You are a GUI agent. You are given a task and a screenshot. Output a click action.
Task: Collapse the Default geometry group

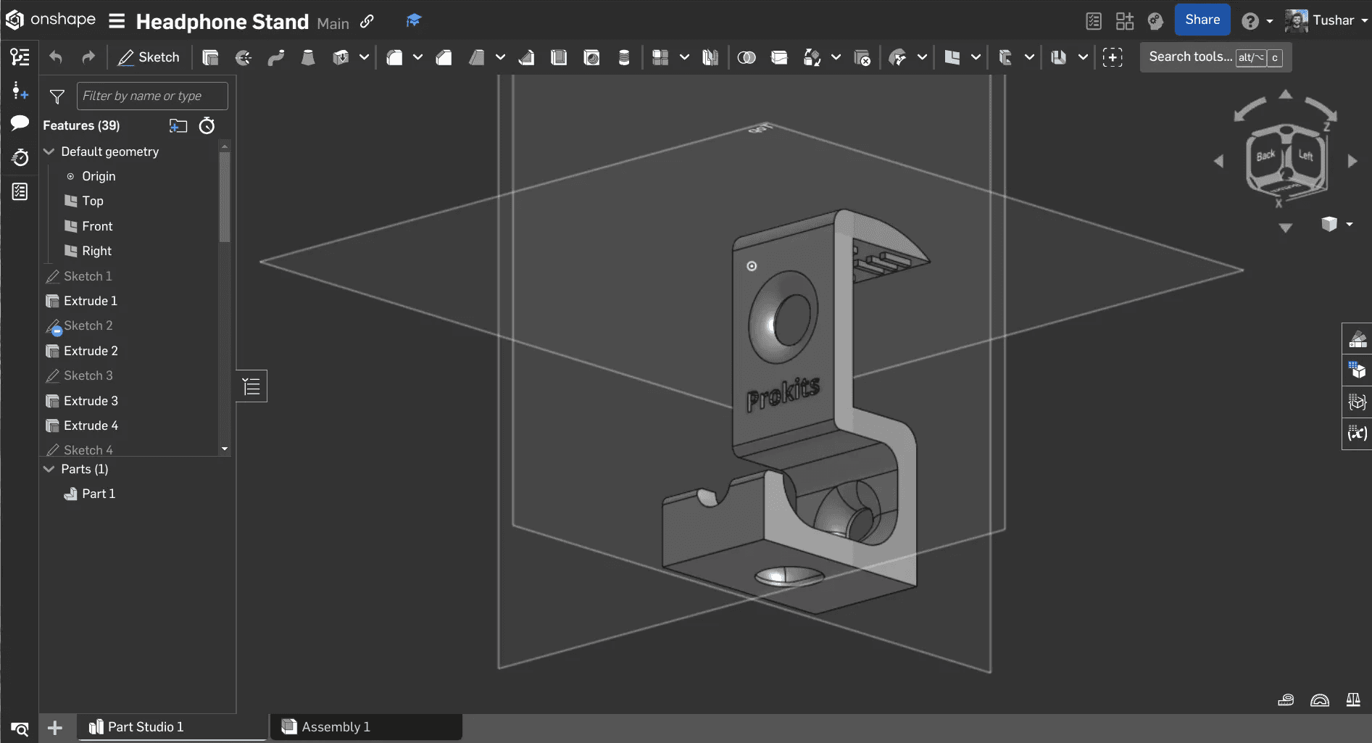[x=49, y=151]
